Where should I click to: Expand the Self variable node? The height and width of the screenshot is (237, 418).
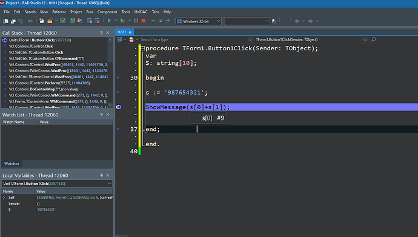pyautogui.click(x=4, y=198)
